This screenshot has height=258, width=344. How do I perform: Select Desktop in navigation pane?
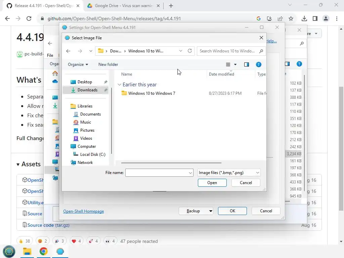(x=84, y=82)
